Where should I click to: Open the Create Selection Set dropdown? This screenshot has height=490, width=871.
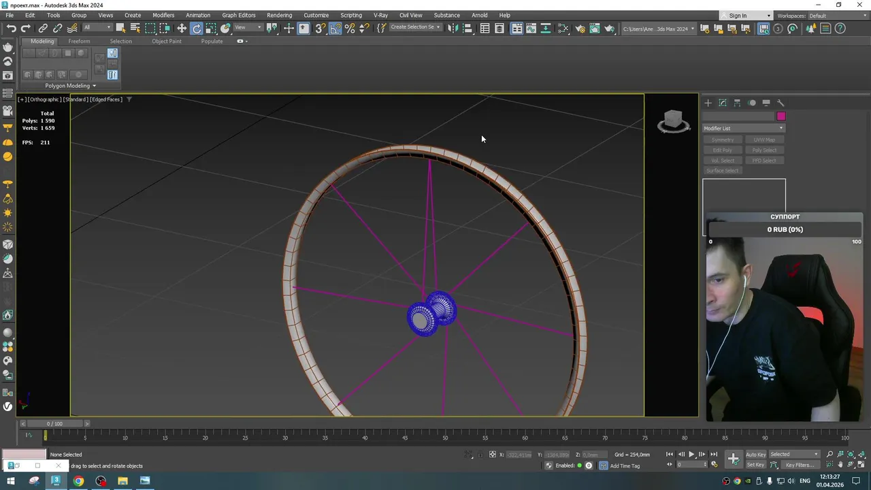pyautogui.click(x=415, y=27)
